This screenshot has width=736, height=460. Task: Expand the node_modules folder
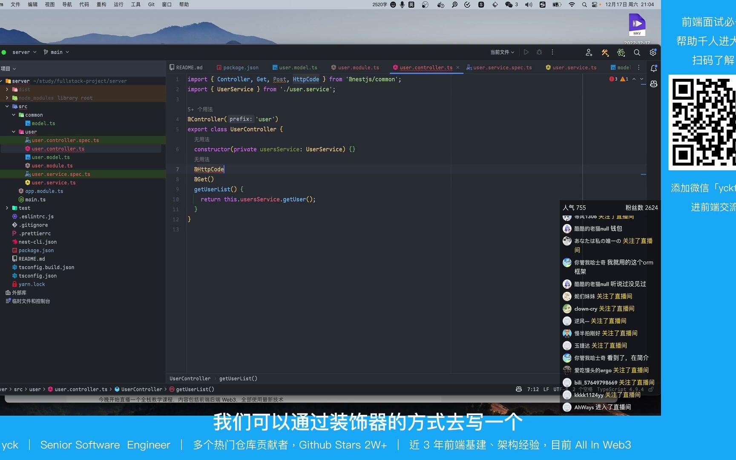tap(7, 98)
